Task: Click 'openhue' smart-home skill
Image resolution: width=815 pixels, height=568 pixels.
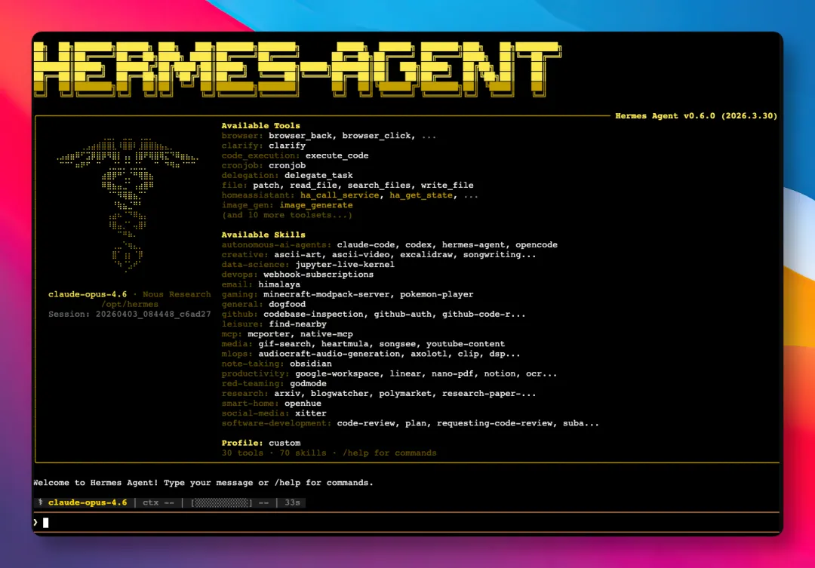Action: [x=303, y=403]
